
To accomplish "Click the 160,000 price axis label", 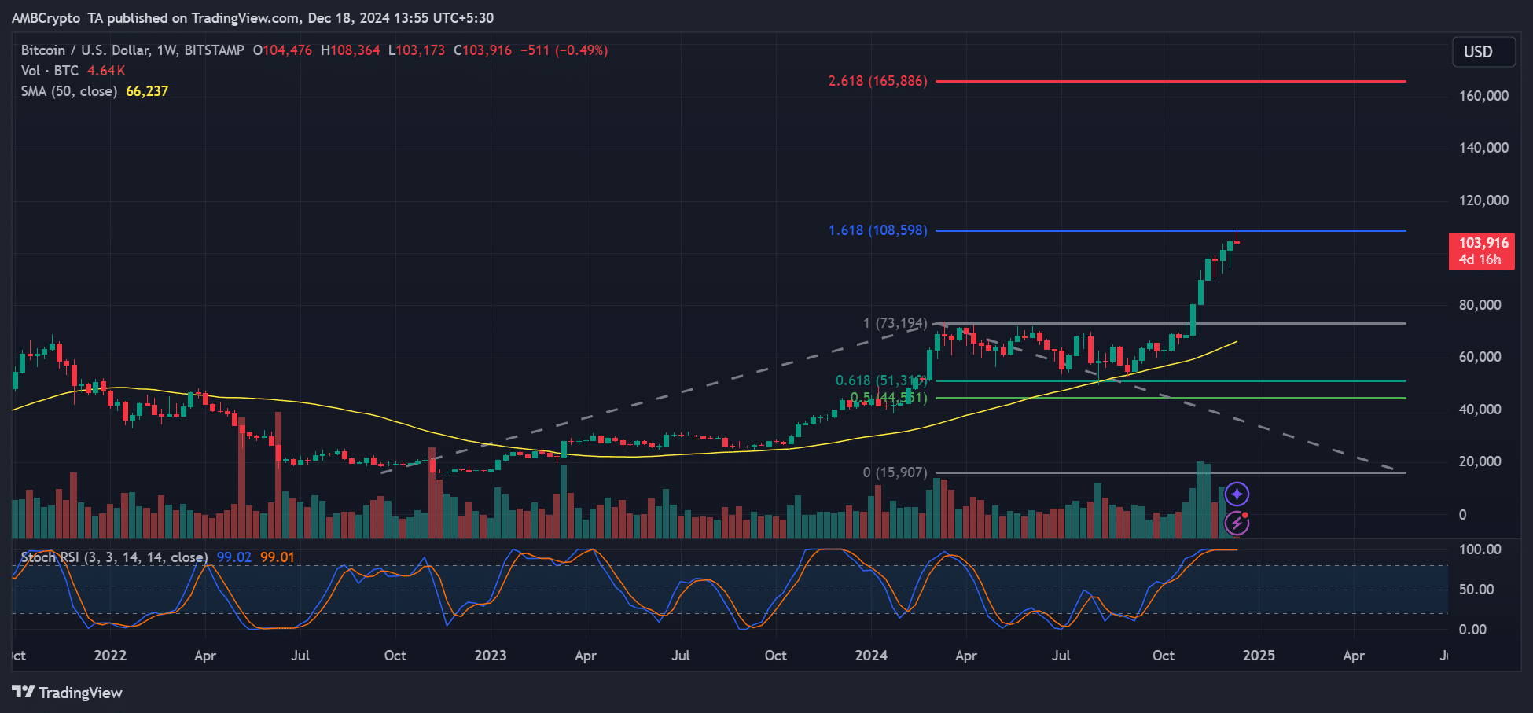I will tap(1483, 96).
